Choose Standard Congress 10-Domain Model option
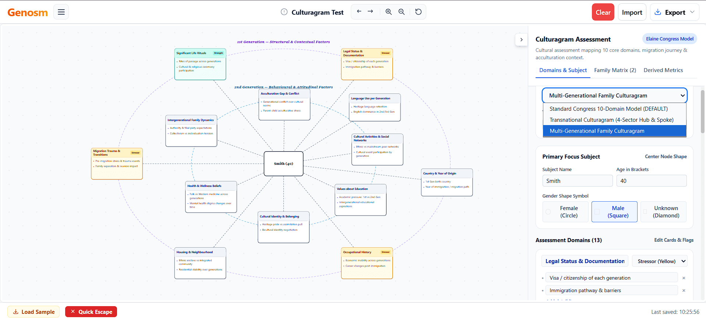 (x=614, y=109)
